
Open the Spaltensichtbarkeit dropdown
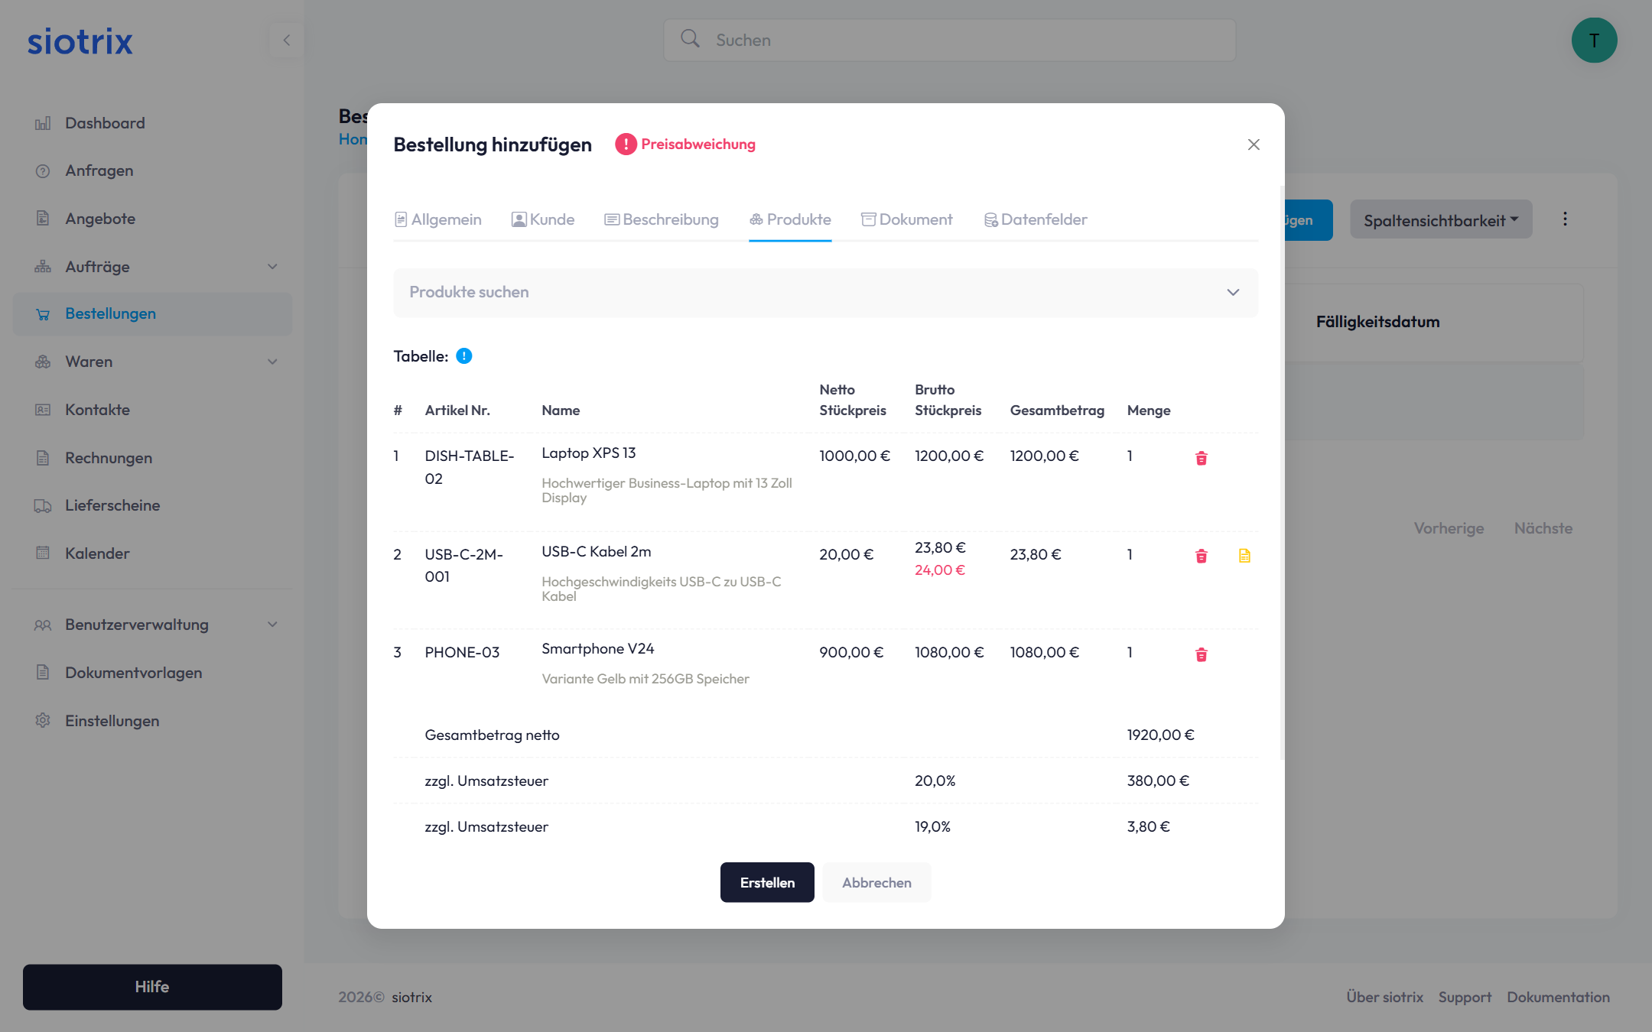click(x=1440, y=220)
